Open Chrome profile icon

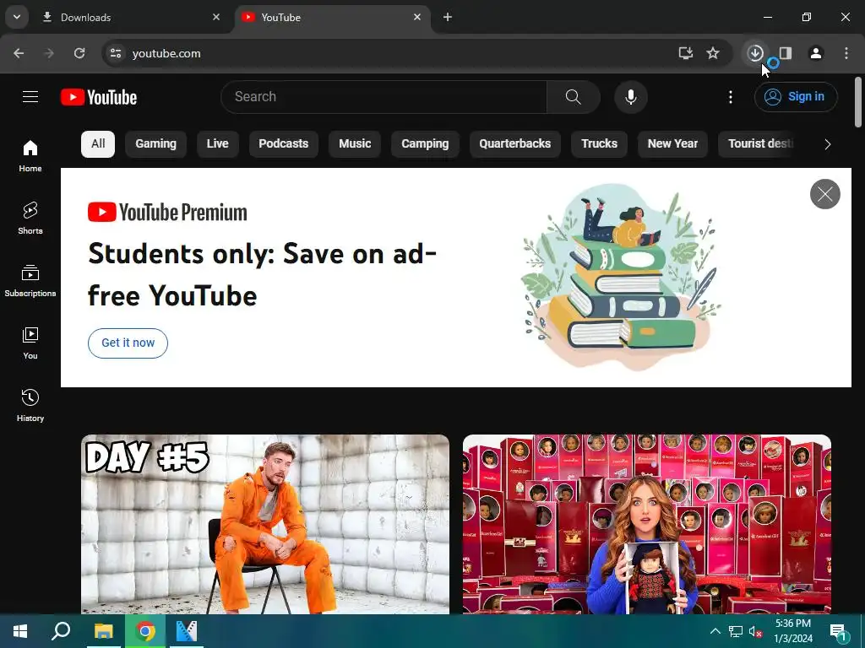(x=816, y=53)
